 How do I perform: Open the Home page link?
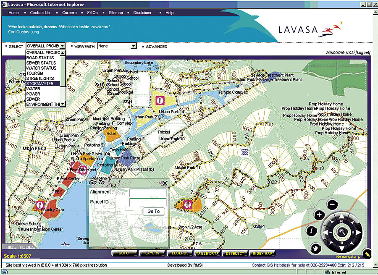click(x=13, y=13)
